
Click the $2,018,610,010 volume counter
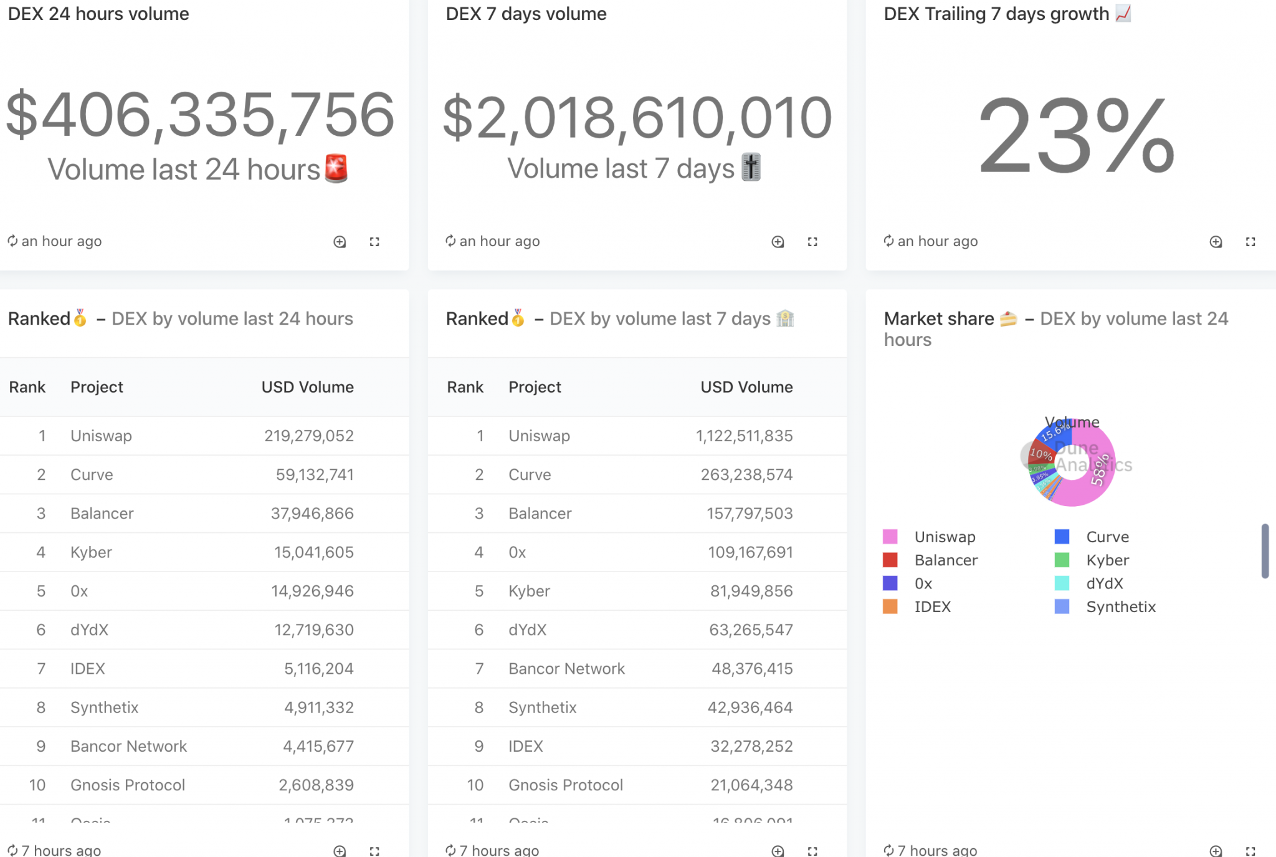click(637, 117)
